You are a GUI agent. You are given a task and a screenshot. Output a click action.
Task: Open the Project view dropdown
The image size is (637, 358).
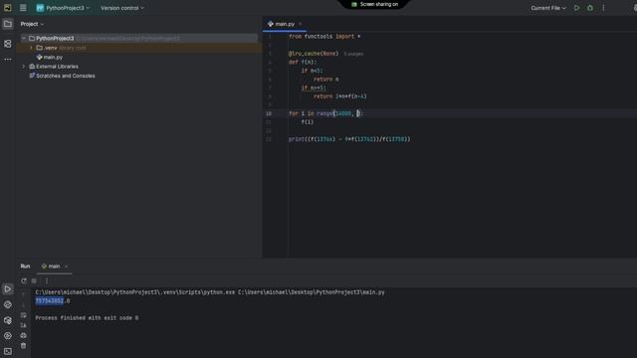pyautogui.click(x=32, y=24)
